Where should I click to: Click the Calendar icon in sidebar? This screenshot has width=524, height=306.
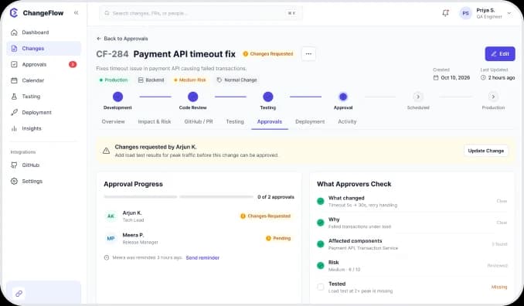click(14, 80)
